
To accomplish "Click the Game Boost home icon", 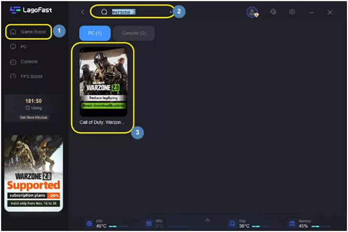I will [13, 32].
